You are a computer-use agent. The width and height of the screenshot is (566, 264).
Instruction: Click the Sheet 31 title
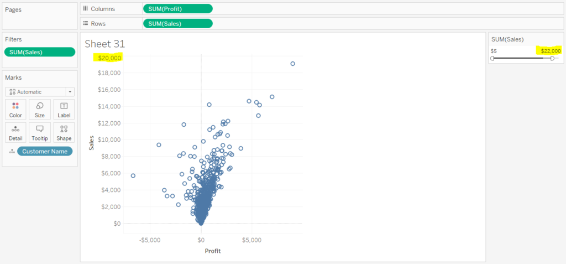pyautogui.click(x=105, y=44)
